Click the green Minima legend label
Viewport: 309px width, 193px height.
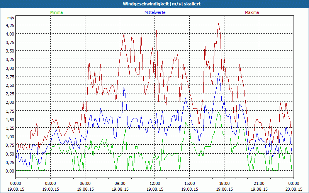pos(56,12)
